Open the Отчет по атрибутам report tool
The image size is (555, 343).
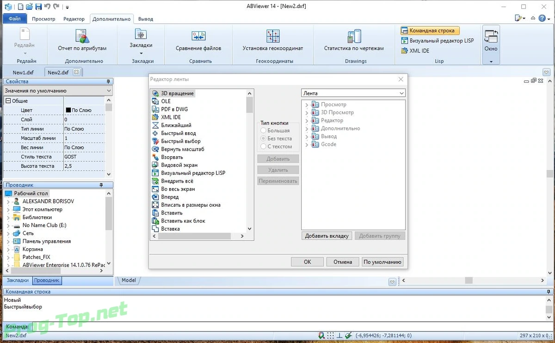(x=82, y=40)
